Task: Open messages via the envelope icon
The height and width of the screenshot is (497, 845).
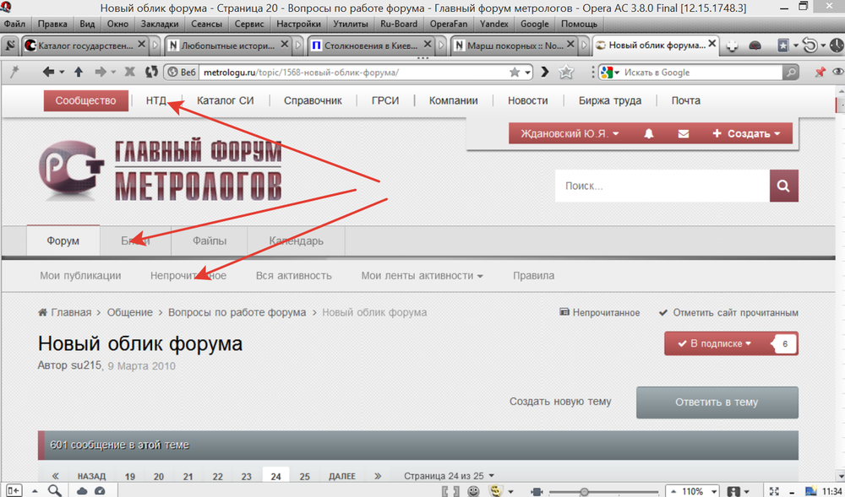Action: click(x=684, y=134)
